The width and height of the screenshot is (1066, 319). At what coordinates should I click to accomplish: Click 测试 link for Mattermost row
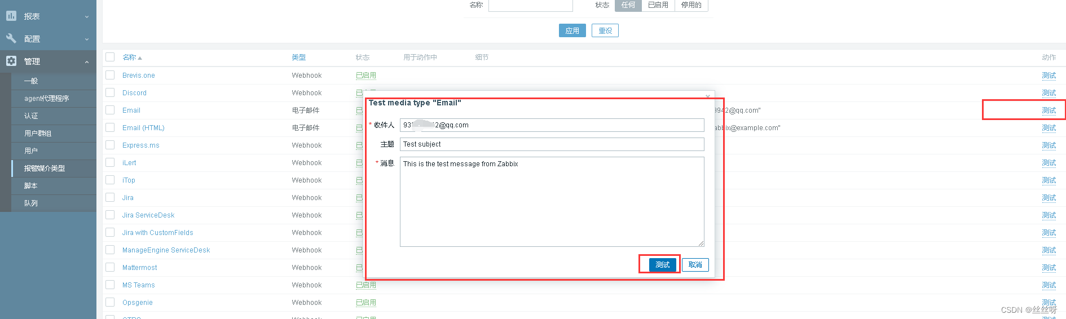pos(1049,268)
